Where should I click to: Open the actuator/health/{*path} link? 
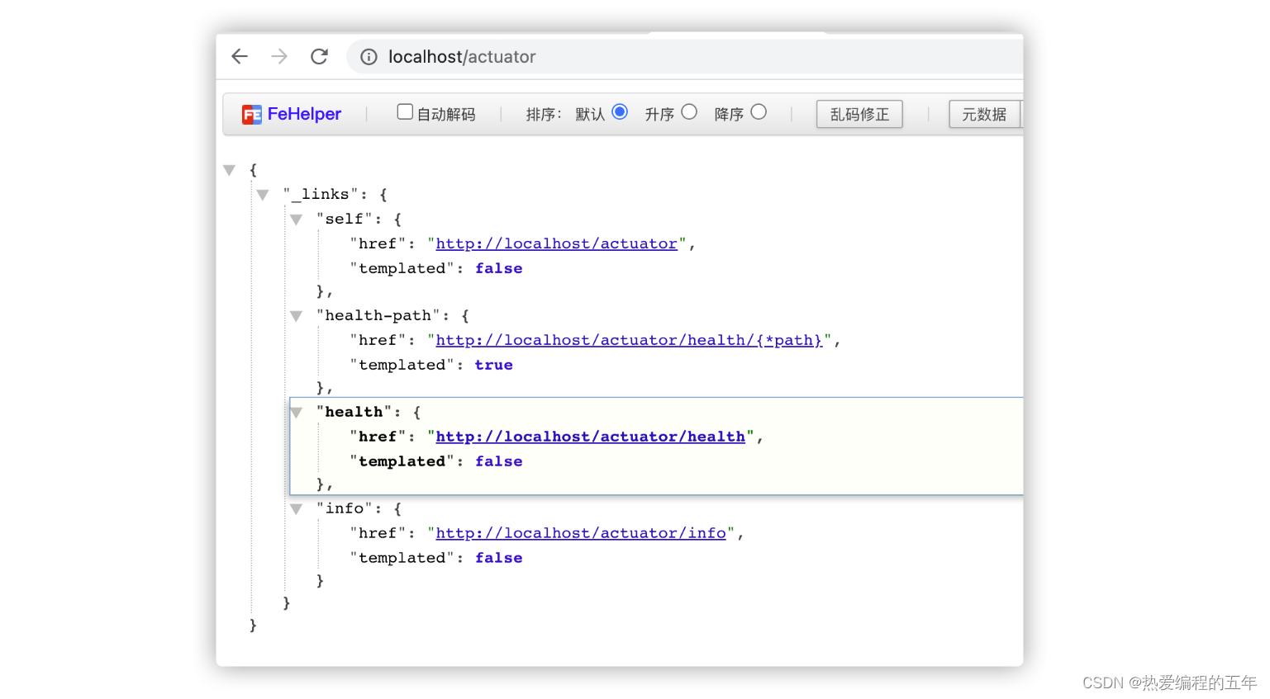(x=629, y=341)
